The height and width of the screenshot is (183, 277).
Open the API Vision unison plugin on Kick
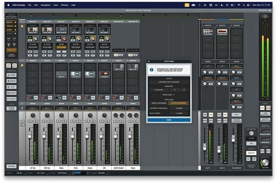[76, 30]
